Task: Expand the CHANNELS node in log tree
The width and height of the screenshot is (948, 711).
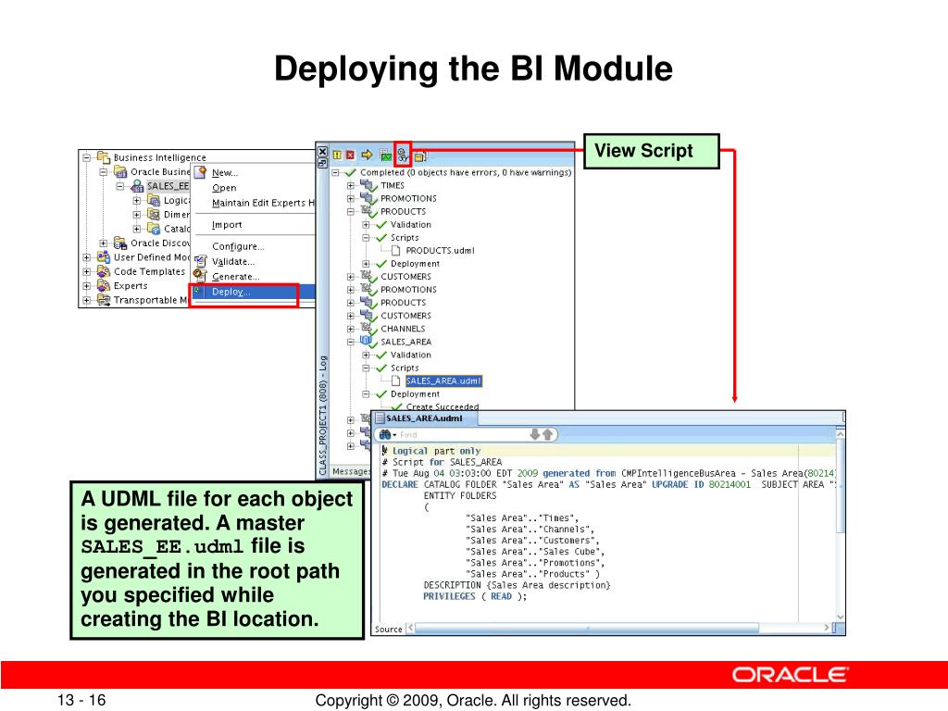Action: pos(351,329)
